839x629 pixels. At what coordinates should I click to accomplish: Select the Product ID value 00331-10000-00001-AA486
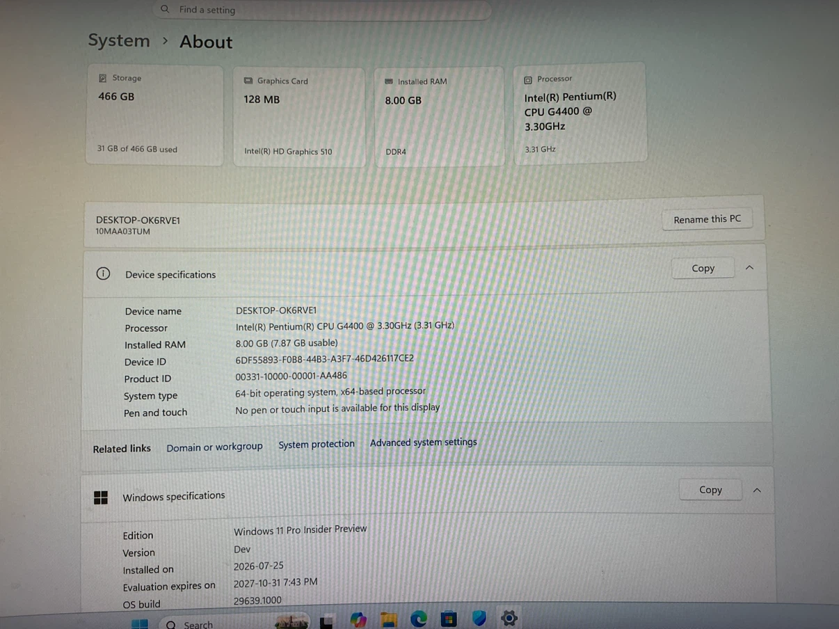[x=291, y=376]
